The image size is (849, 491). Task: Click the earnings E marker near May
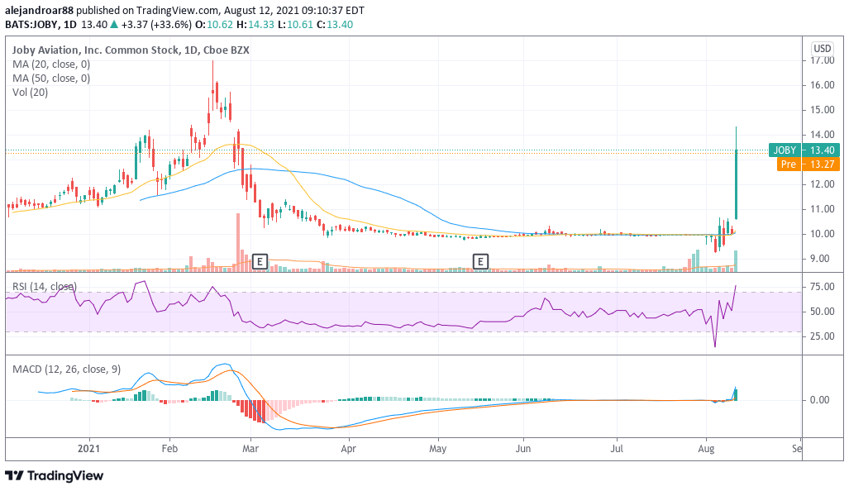(480, 262)
